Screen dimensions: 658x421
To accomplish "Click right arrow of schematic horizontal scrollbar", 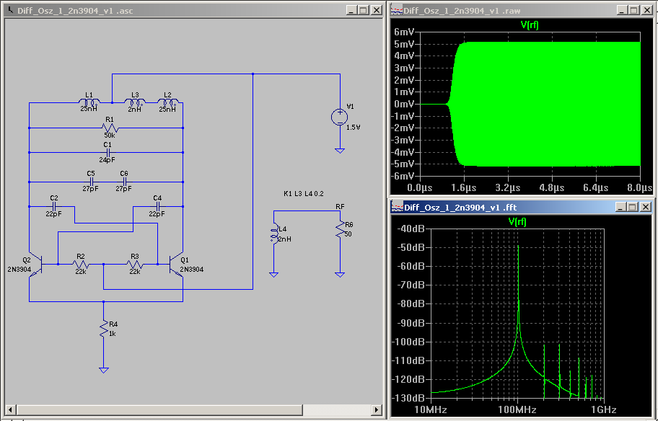I will 377,410.
